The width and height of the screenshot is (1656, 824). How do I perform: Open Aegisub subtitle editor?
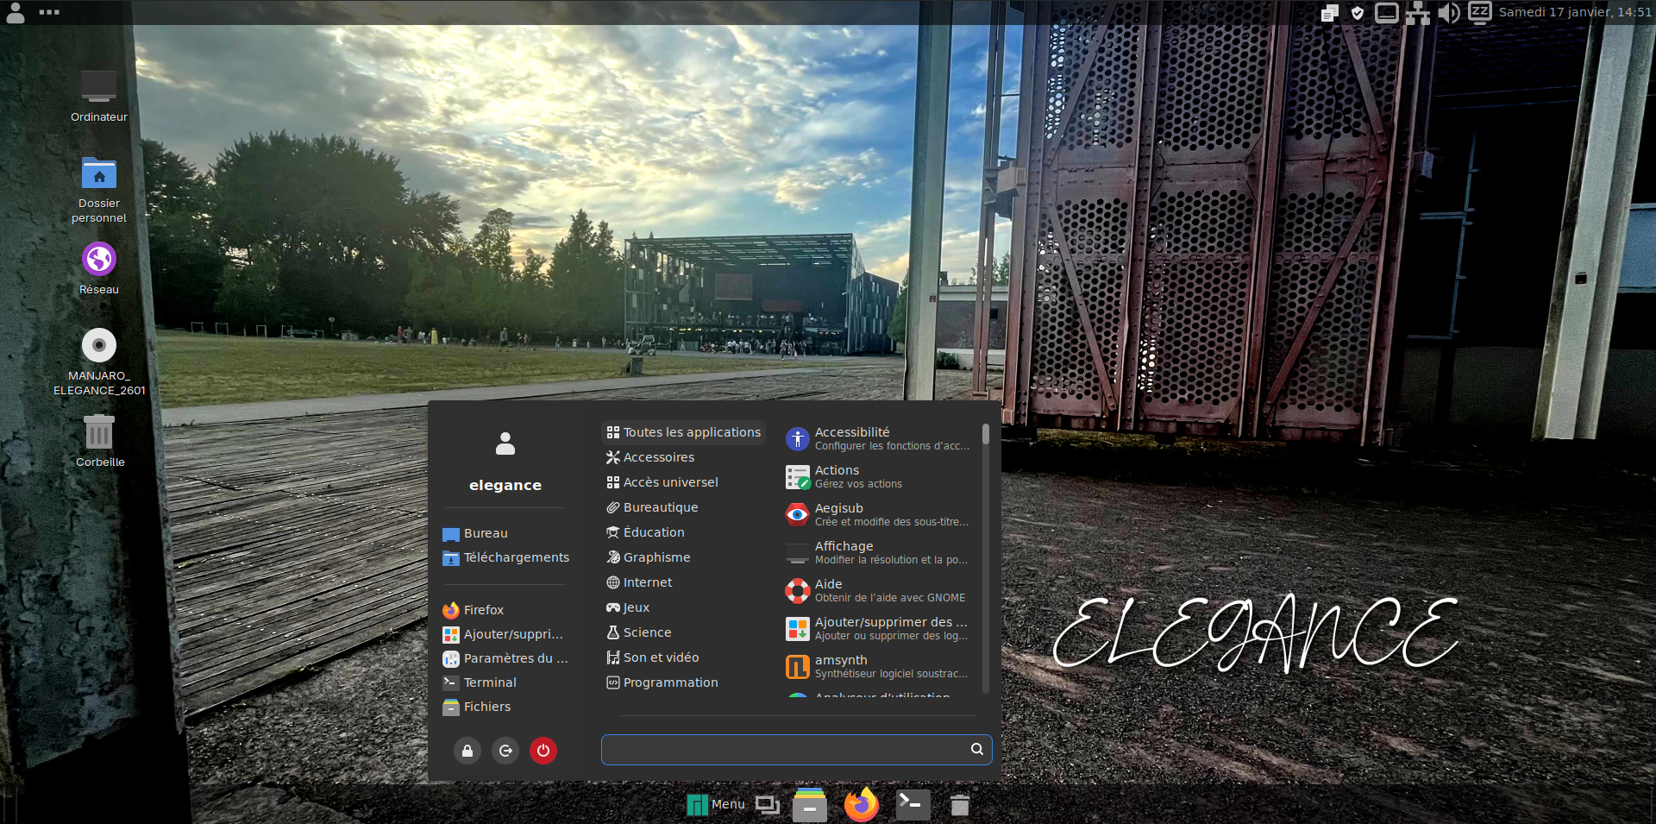[839, 514]
